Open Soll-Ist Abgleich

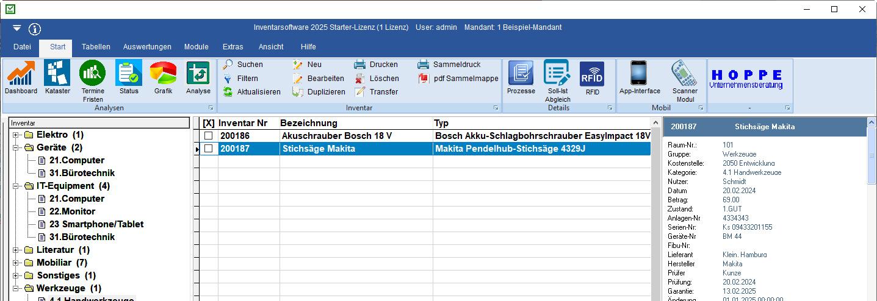click(x=557, y=81)
